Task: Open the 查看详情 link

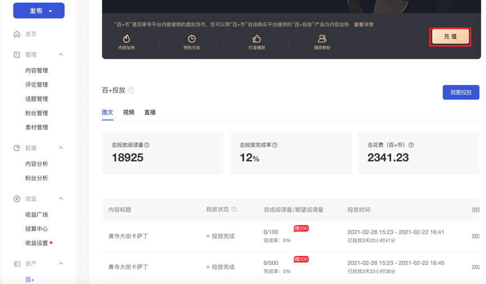Action: pyautogui.click(x=363, y=25)
